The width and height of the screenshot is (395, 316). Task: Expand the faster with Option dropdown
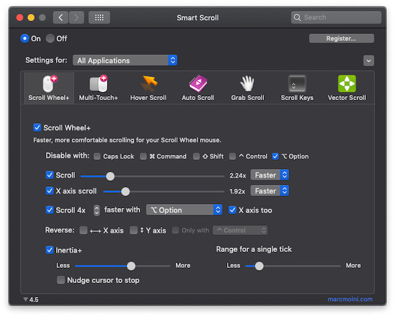184,210
